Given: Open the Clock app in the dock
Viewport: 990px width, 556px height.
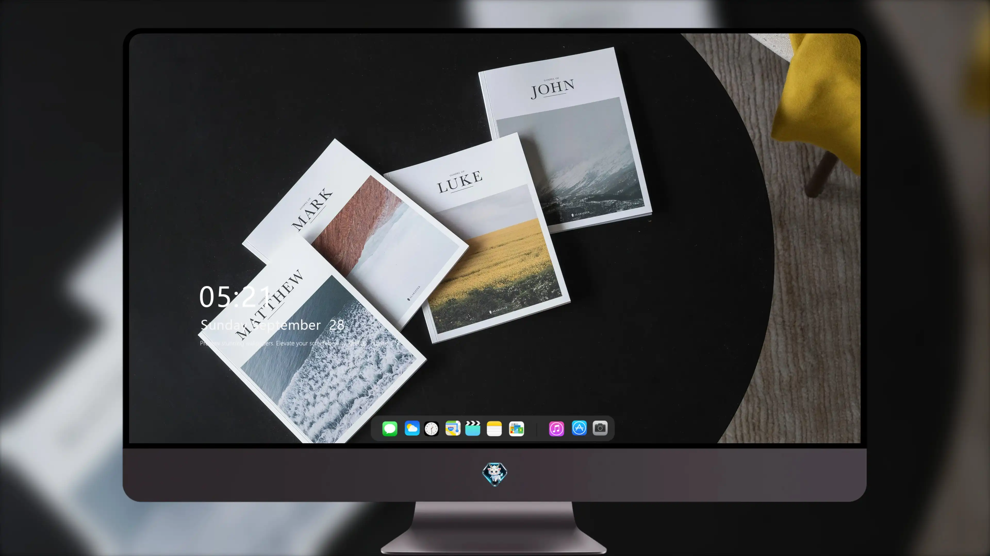Looking at the screenshot, I should coord(431,429).
